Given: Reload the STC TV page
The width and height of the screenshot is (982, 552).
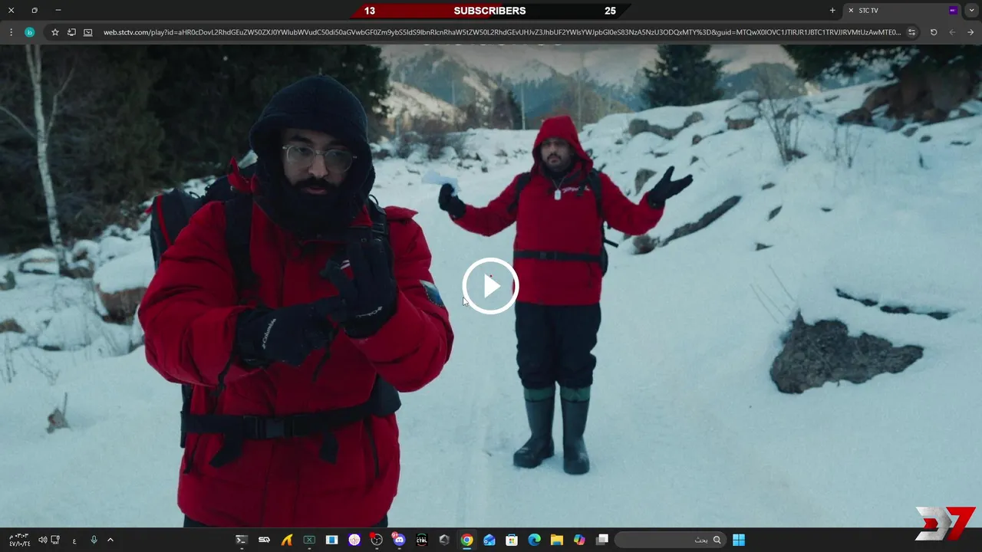Looking at the screenshot, I should pyautogui.click(x=934, y=32).
